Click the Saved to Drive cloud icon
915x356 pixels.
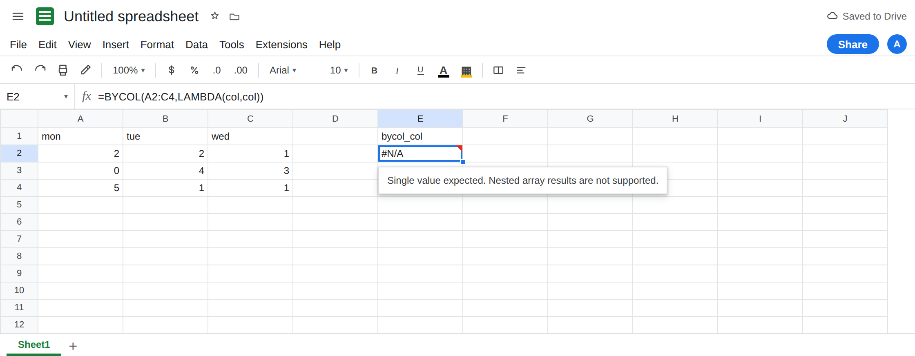832,16
